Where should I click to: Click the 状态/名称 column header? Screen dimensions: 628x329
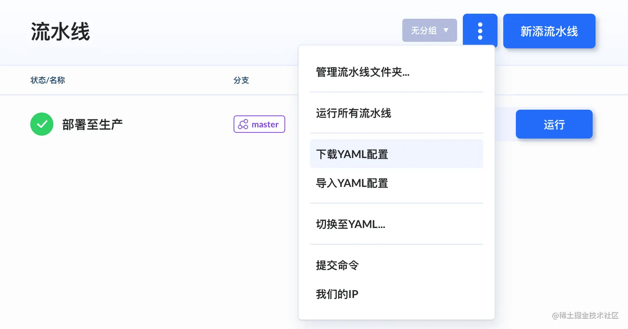(x=48, y=80)
